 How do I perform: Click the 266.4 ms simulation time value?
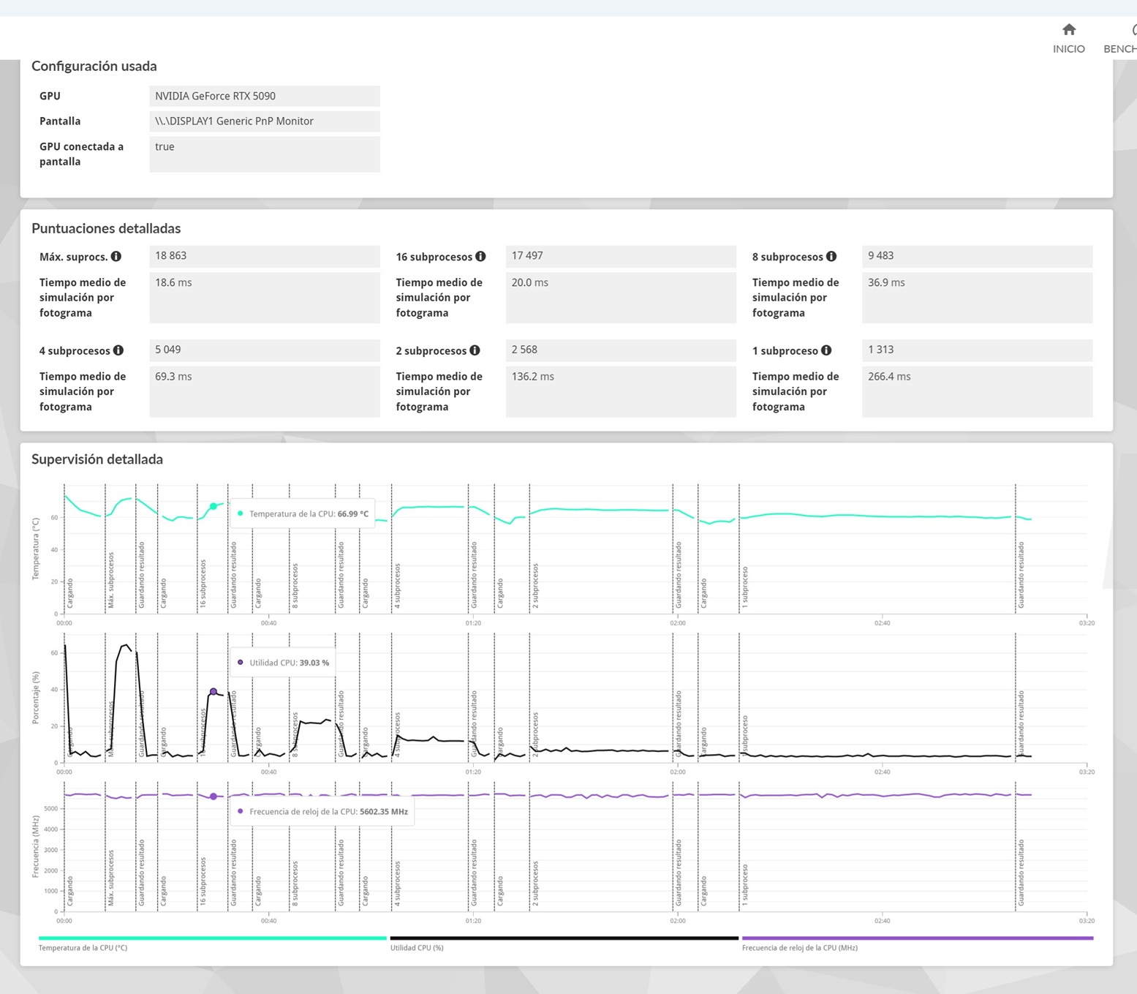point(976,391)
